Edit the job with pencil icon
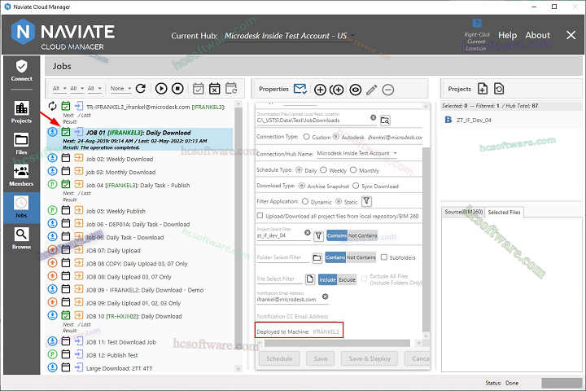Screen dimensions: 586x391 point(371,90)
